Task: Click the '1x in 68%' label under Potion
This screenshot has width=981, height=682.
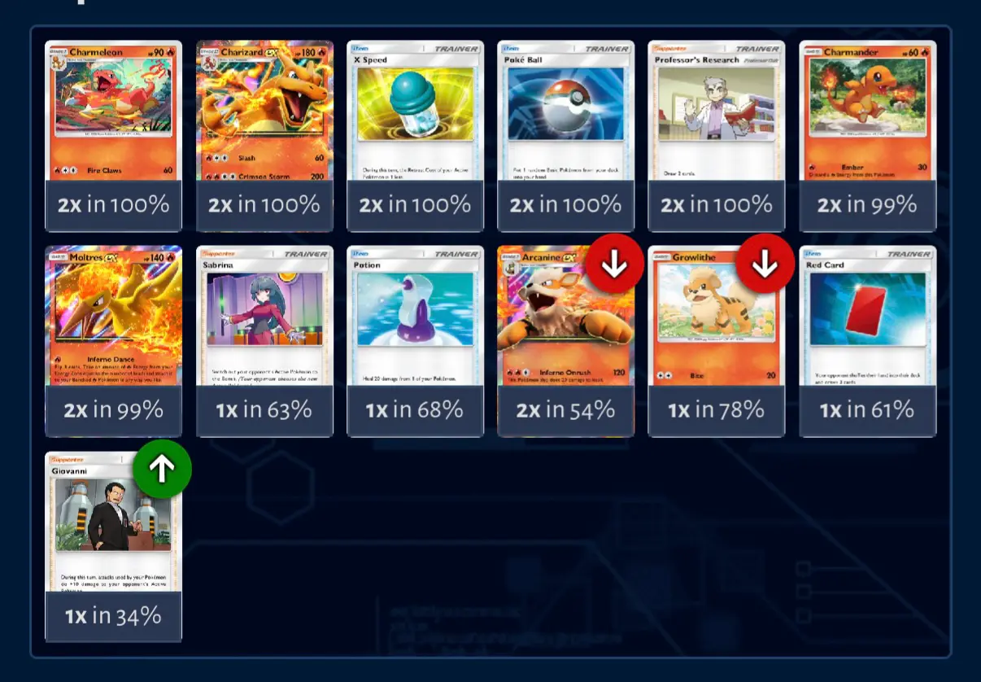Action: pos(415,410)
